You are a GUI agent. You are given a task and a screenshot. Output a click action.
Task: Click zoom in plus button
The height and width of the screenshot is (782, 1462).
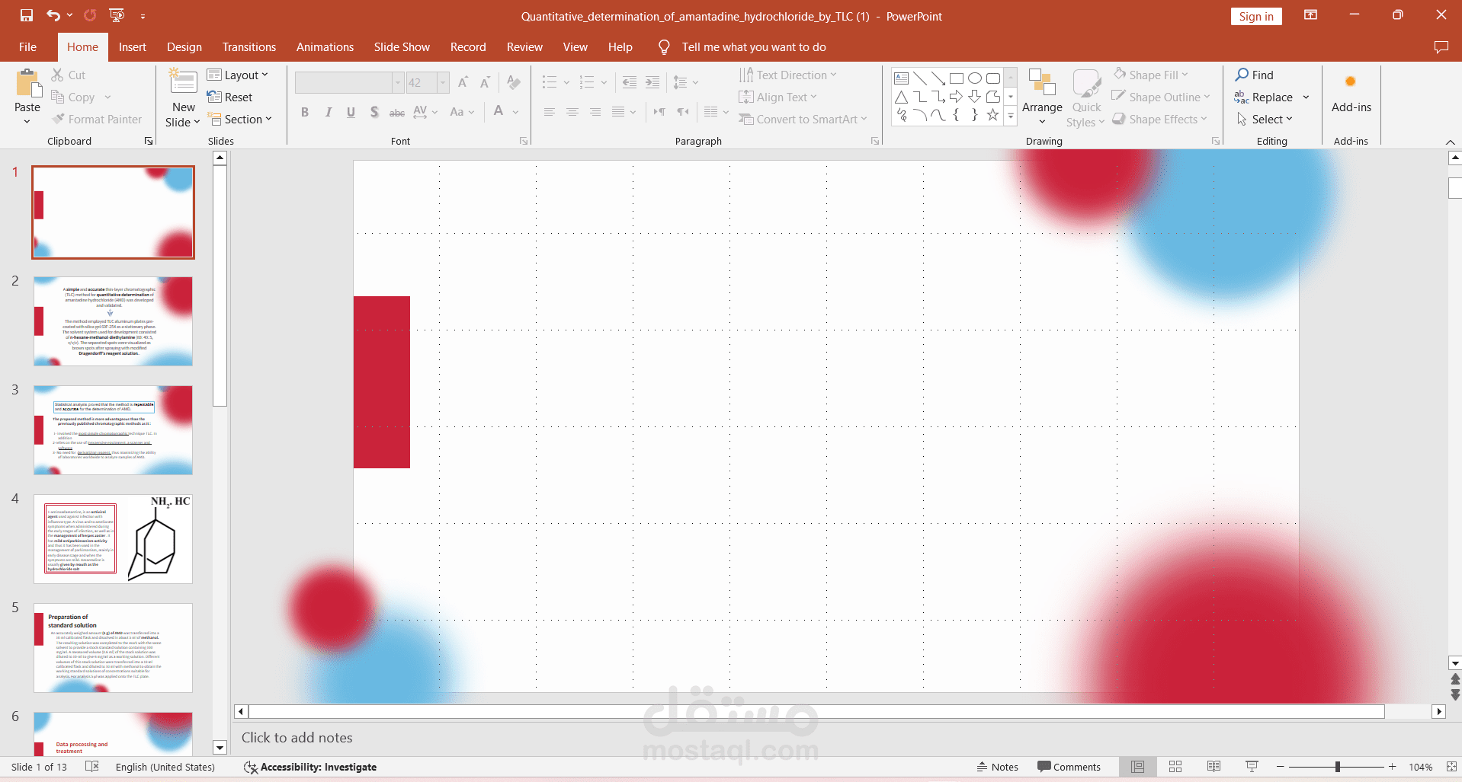pos(1392,767)
